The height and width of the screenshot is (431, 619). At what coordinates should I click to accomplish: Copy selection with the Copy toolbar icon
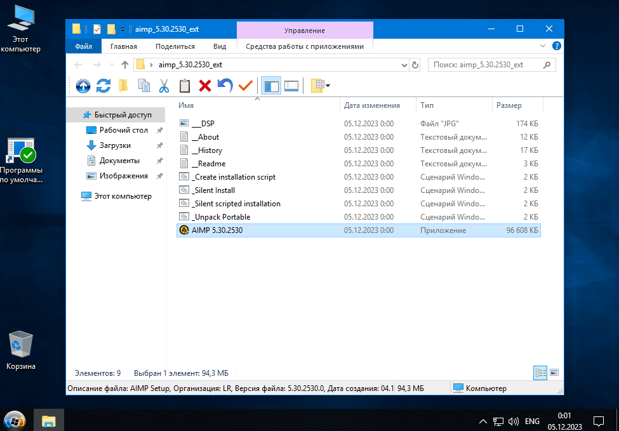pyautogui.click(x=144, y=86)
